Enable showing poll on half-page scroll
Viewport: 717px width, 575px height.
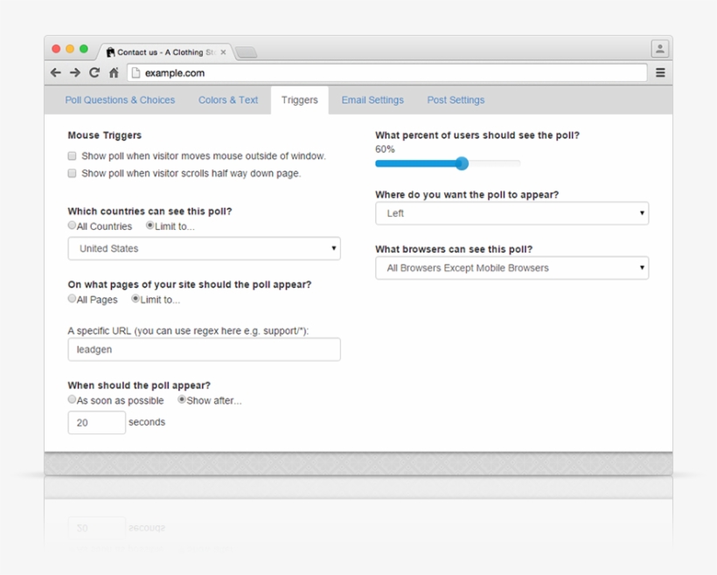(72, 173)
